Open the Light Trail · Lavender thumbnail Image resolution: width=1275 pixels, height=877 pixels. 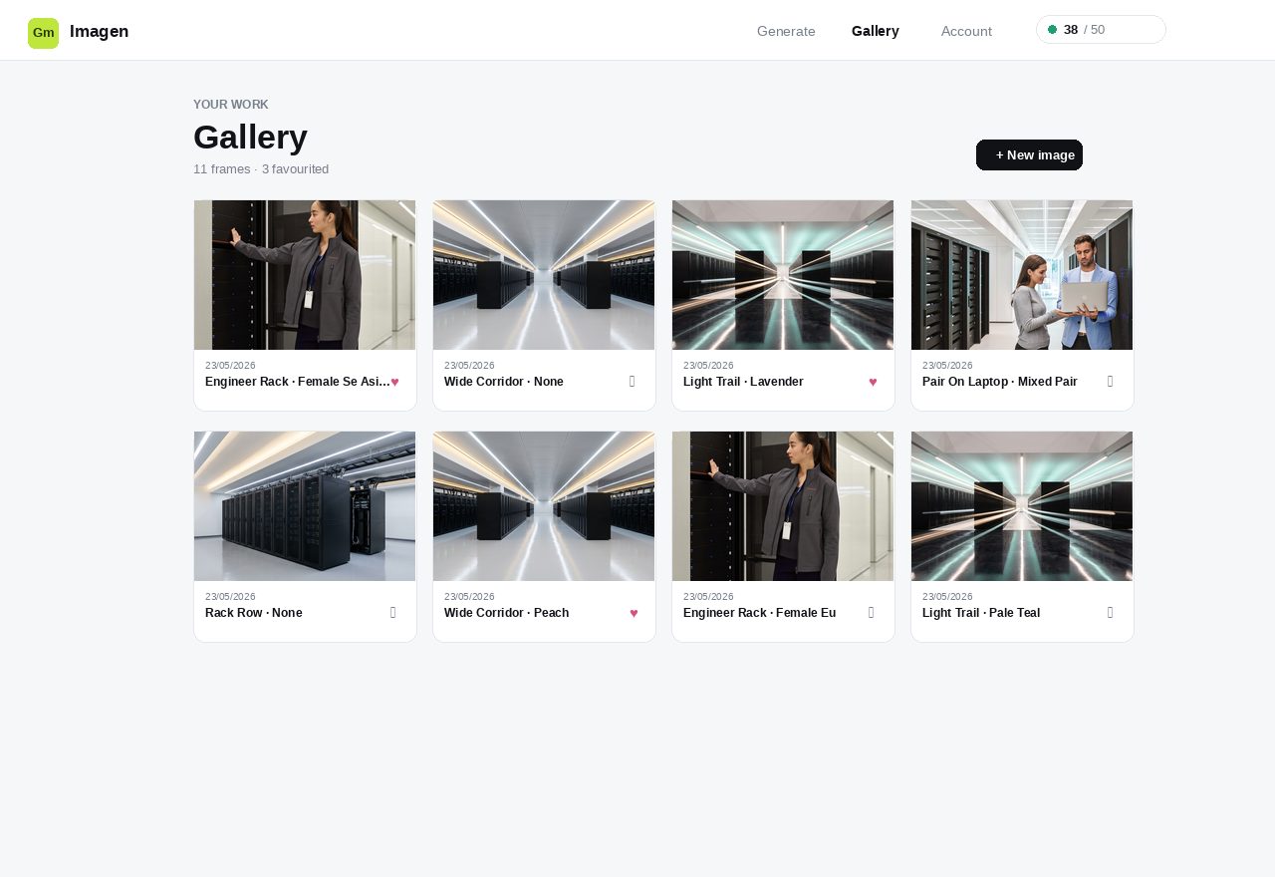[783, 275]
